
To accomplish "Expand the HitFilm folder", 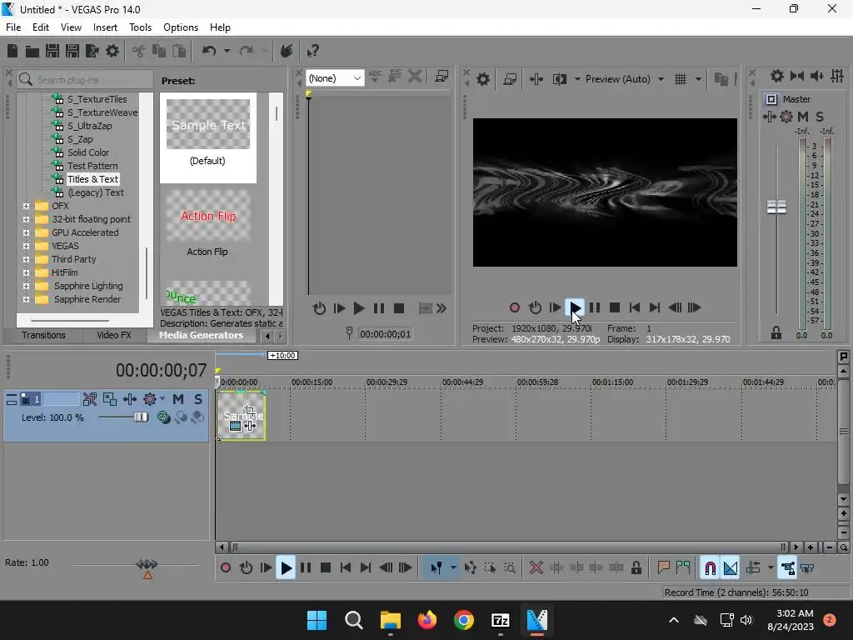I will 26,272.
